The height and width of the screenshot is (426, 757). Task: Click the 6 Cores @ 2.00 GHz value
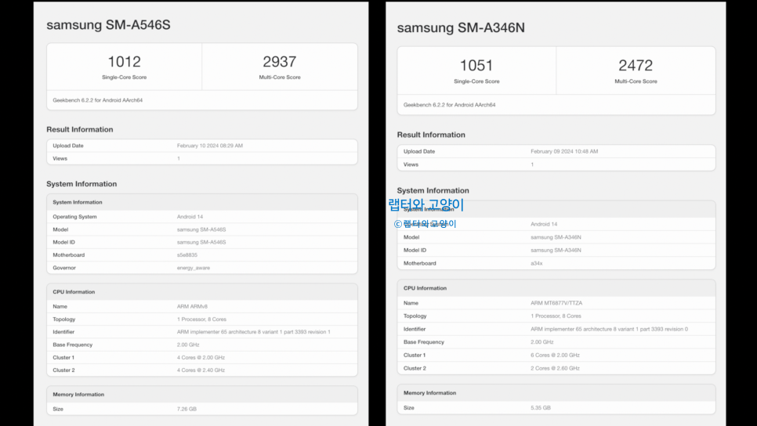point(555,355)
